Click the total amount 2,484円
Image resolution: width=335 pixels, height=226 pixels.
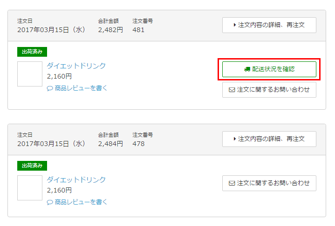pos(110,144)
